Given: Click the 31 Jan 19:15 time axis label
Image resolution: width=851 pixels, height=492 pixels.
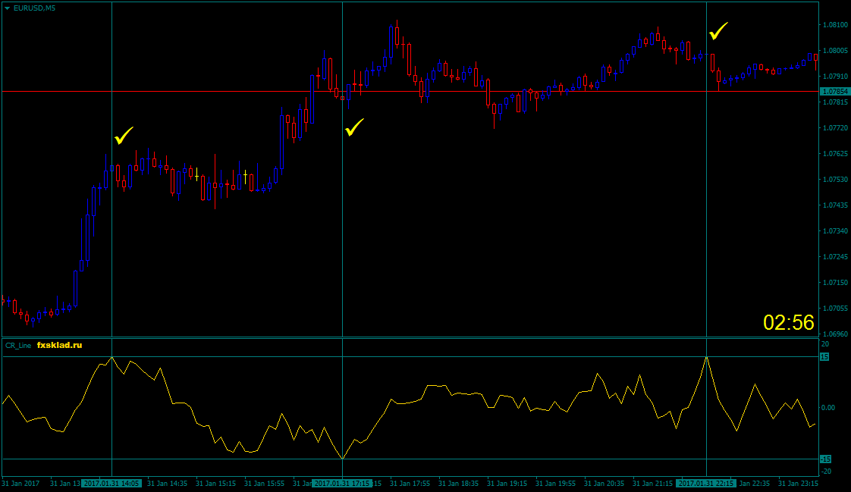Looking at the screenshot, I should click(x=507, y=484).
